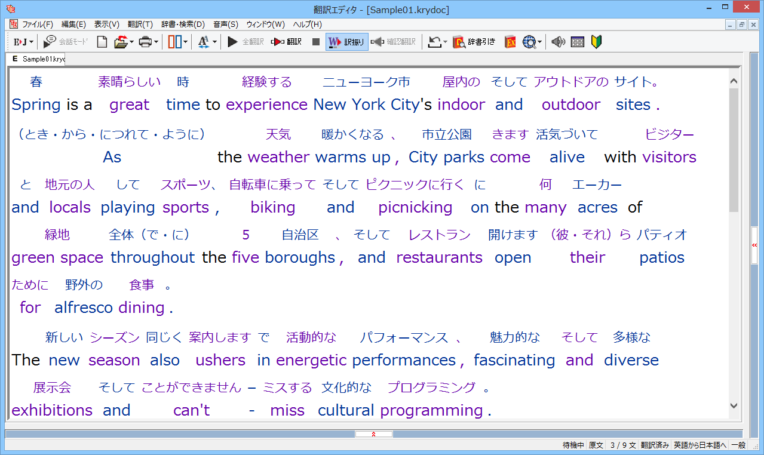Viewport: 764px width, 455px height.
Task: Click the word 'alfresco' in the text
Action: click(x=83, y=308)
